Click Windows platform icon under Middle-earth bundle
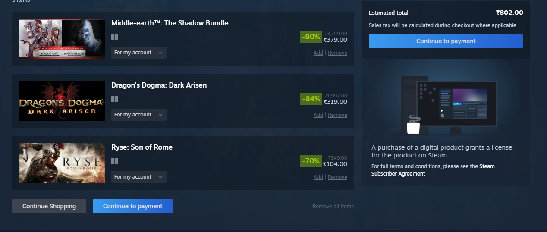Viewport: 547px width, 232px height. tap(114, 37)
